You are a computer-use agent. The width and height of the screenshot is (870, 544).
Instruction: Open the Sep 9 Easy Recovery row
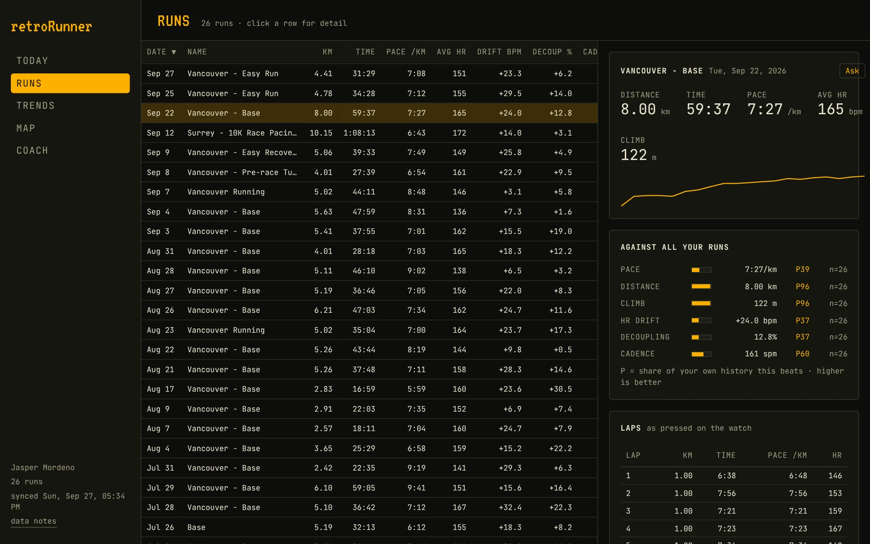pos(369,152)
